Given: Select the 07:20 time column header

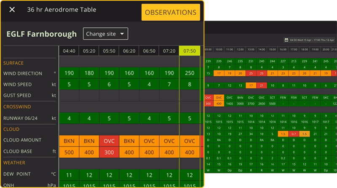Looking at the screenshot, I should pos(169,51).
